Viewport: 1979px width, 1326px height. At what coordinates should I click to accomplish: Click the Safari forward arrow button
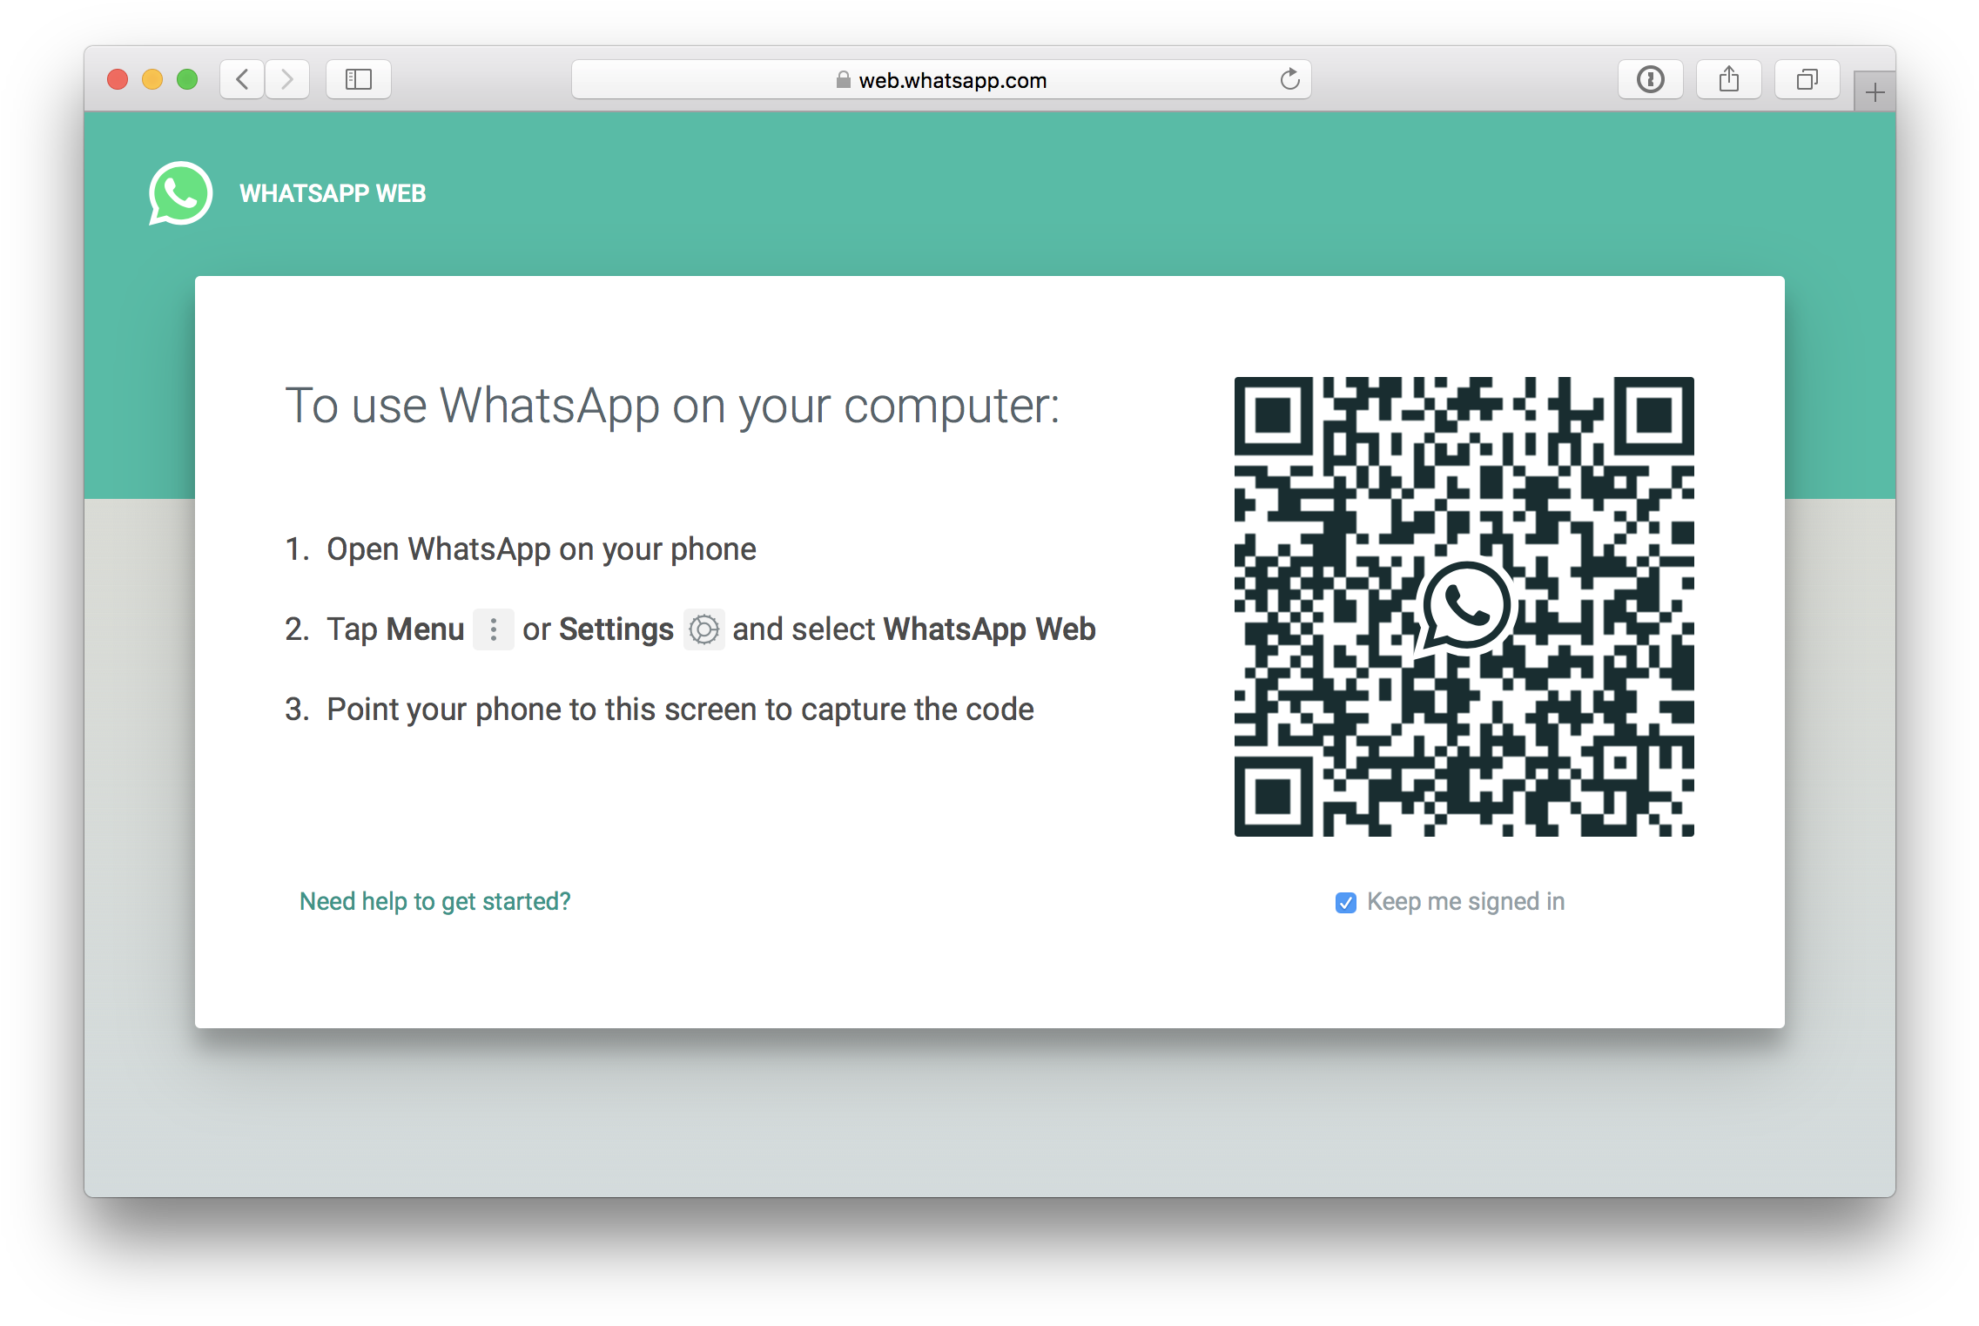coord(287,80)
